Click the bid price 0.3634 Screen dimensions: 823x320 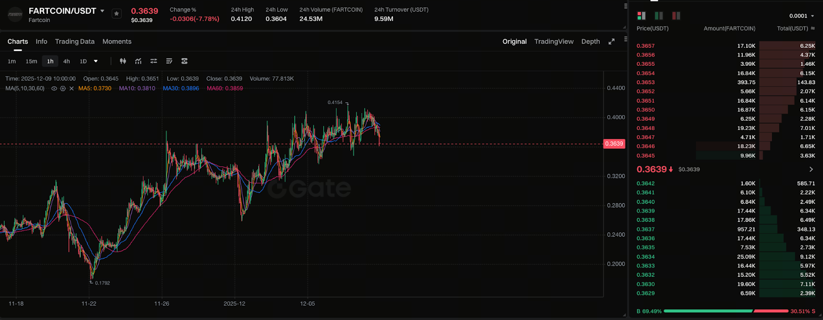tap(646, 257)
